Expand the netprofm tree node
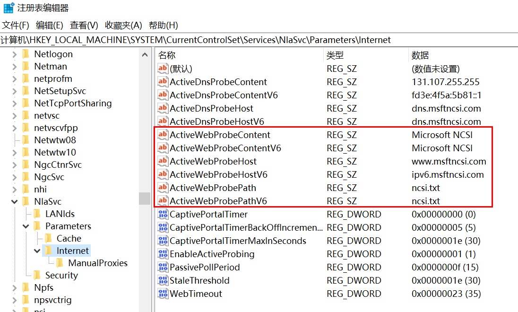Screen dimensions: 518x312 14,78
